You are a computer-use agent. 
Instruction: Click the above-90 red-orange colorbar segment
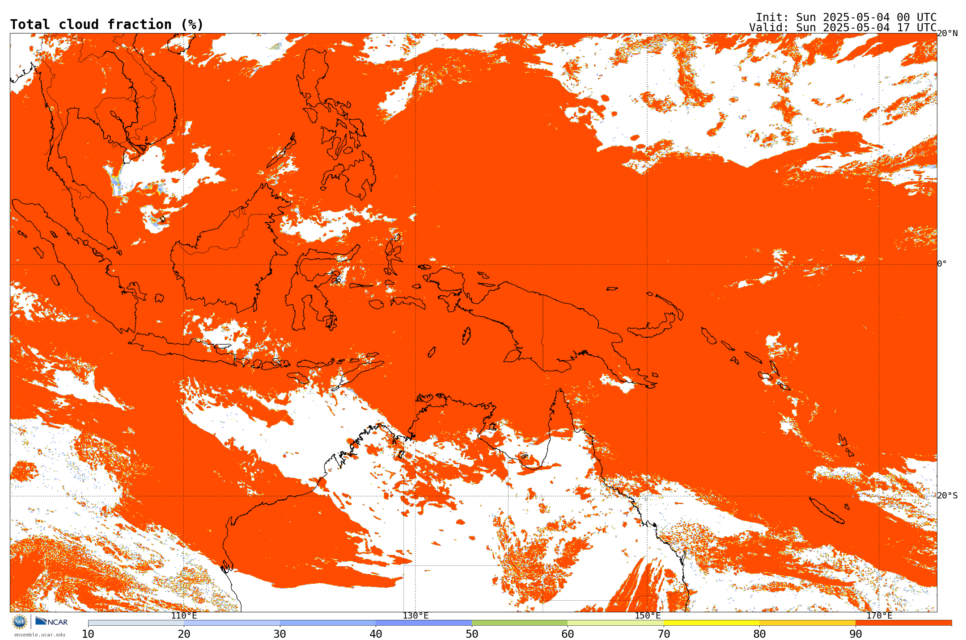point(903,623)
